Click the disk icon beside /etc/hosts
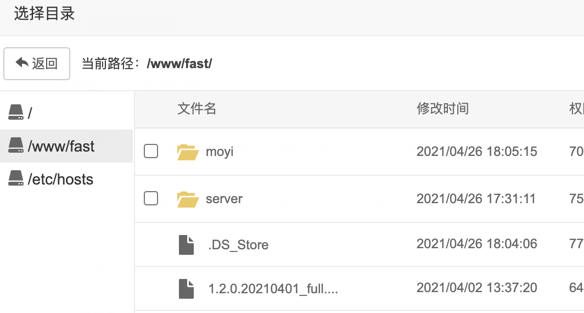 click(15, 178)
